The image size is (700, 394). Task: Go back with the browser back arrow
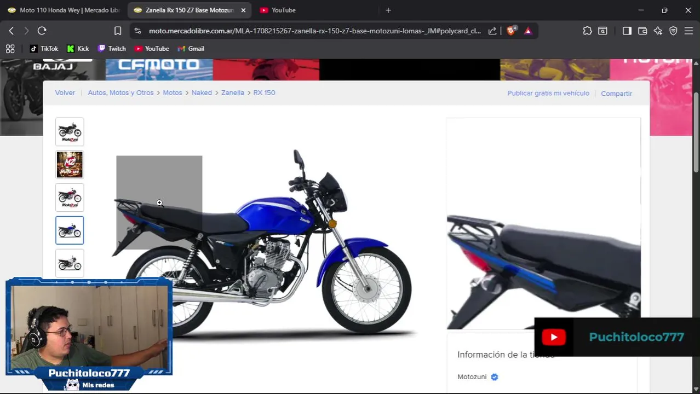[x=11, y=31]
